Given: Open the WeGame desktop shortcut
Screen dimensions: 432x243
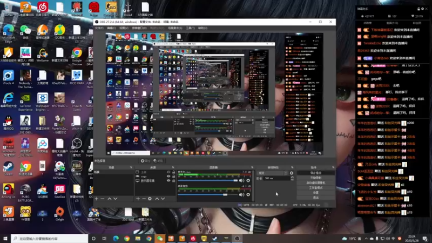Looking at the screenshot, I should (x=43, y=55).
